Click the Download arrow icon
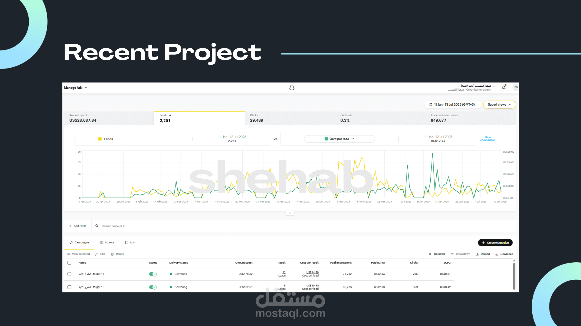This screenshot has width=581, height=326. pos(497,254)
